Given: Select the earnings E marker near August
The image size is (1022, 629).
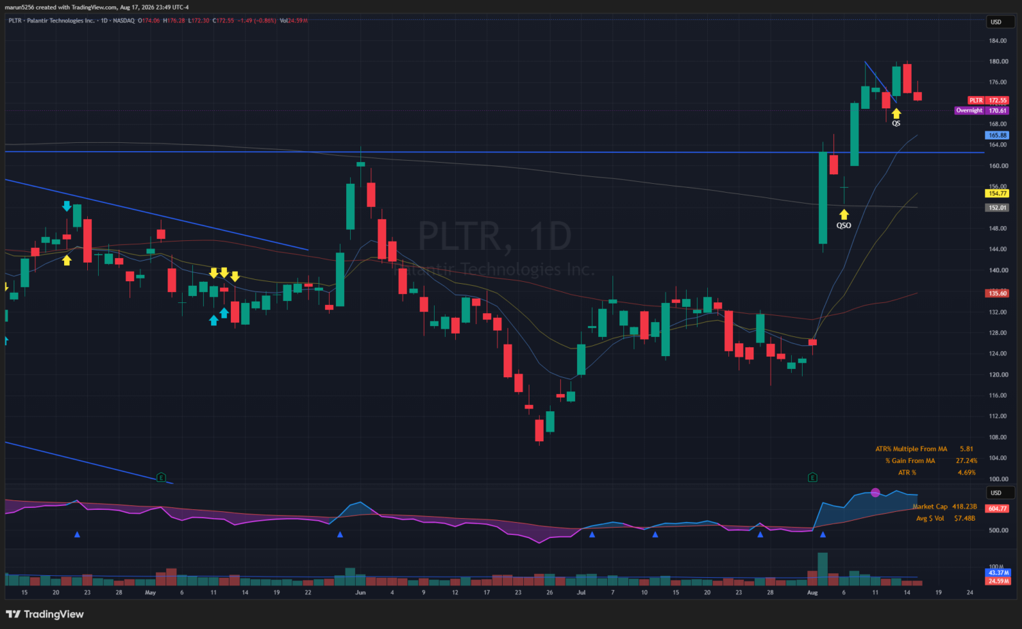Looking at the screenshot, I should click(x=812, y=477).
